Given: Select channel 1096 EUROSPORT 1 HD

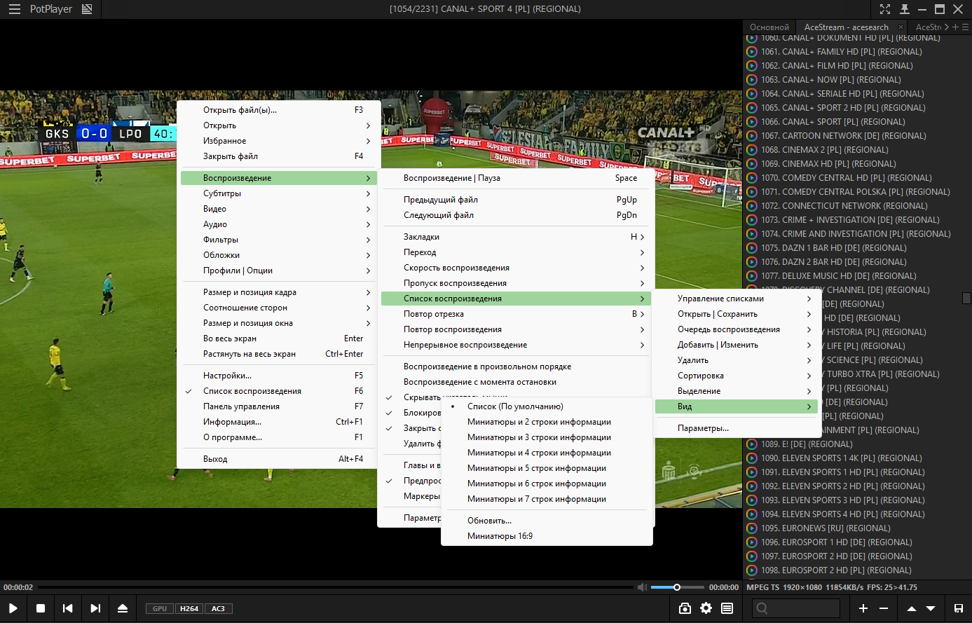Looking at the screenshot, I should point(836,542).
